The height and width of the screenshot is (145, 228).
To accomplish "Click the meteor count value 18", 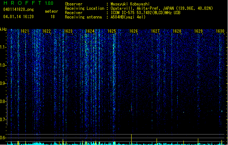I will (x=53, y=17).
